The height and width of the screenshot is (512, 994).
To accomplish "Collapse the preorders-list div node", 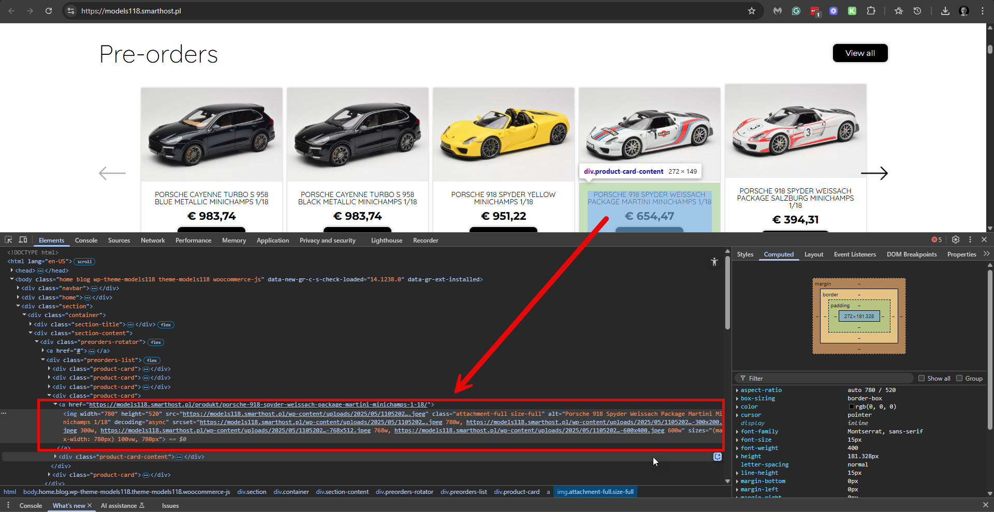I will click(43, 359).
